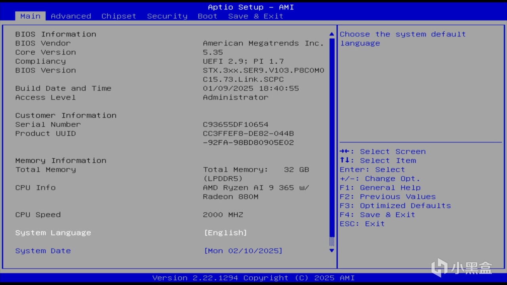Select the System Language option
This screenshot has width=507, height=285.
[53, 233]
